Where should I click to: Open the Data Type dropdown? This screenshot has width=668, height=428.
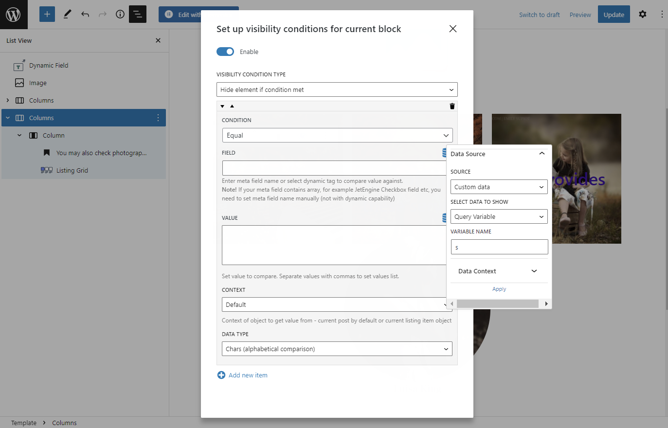pyautogui.click(x=337, y=349)
